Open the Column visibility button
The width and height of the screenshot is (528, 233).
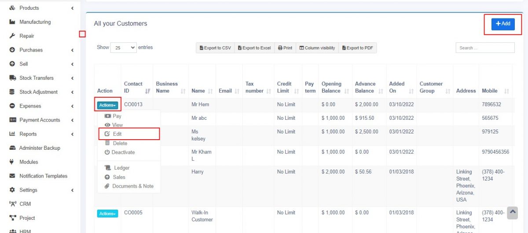317,48
